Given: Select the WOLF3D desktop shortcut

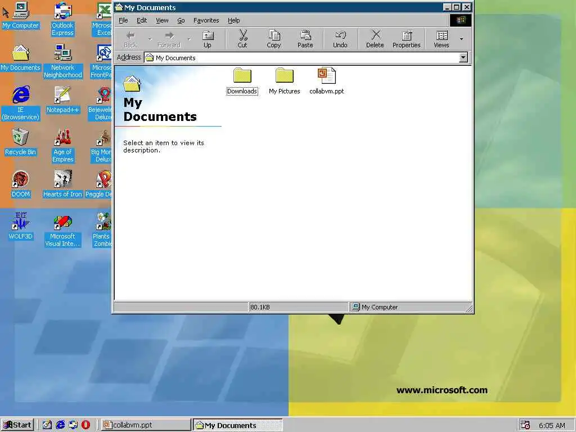Looking at the screenshot, I should pos(21,226).
